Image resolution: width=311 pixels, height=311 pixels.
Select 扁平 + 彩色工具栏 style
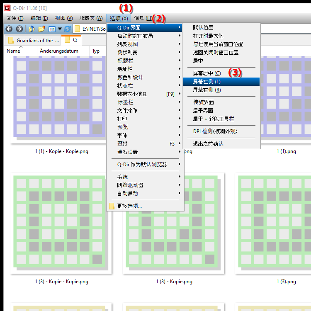(x=221, y=119)
